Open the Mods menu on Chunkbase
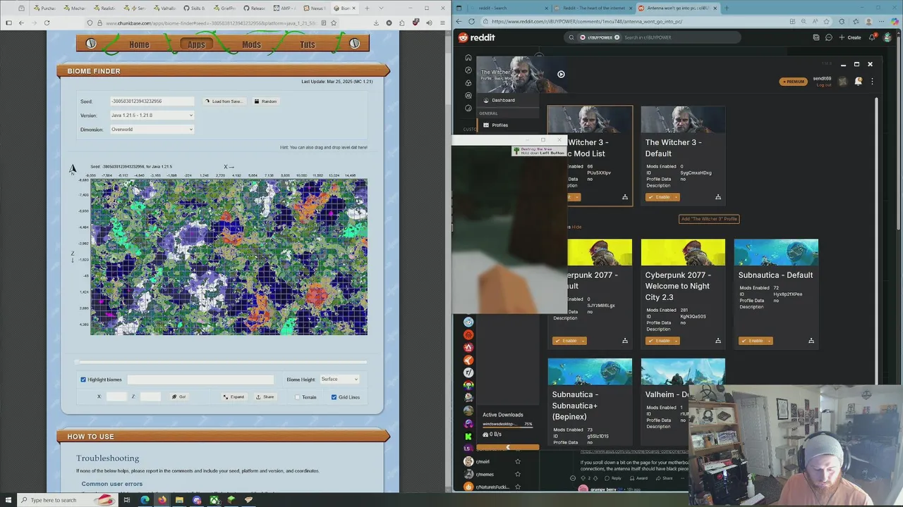The height and width of the screenshot is (507, 903). [x=251, y=44]
